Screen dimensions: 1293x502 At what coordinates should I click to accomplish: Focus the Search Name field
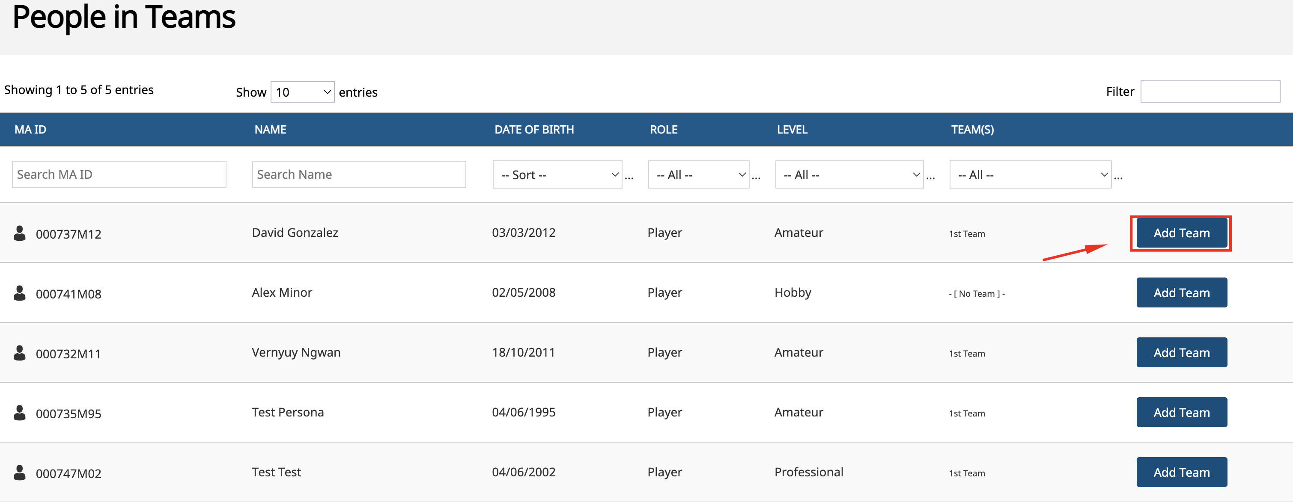pyautogui.click(x=359, y=174)
